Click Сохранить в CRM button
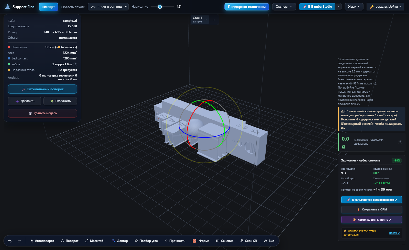The image size is (409, 250). coord(372,209)
